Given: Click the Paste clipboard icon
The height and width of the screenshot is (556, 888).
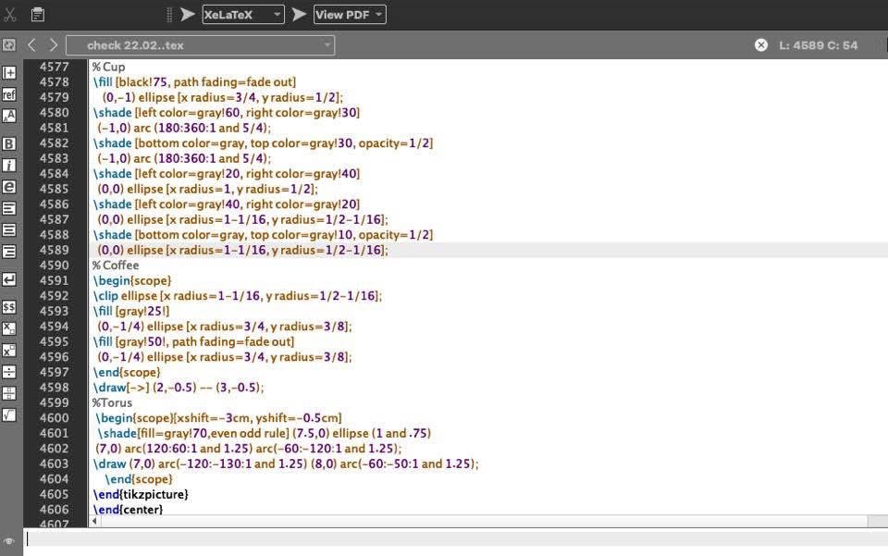Looking at the screenshot, I should [38, 14].
